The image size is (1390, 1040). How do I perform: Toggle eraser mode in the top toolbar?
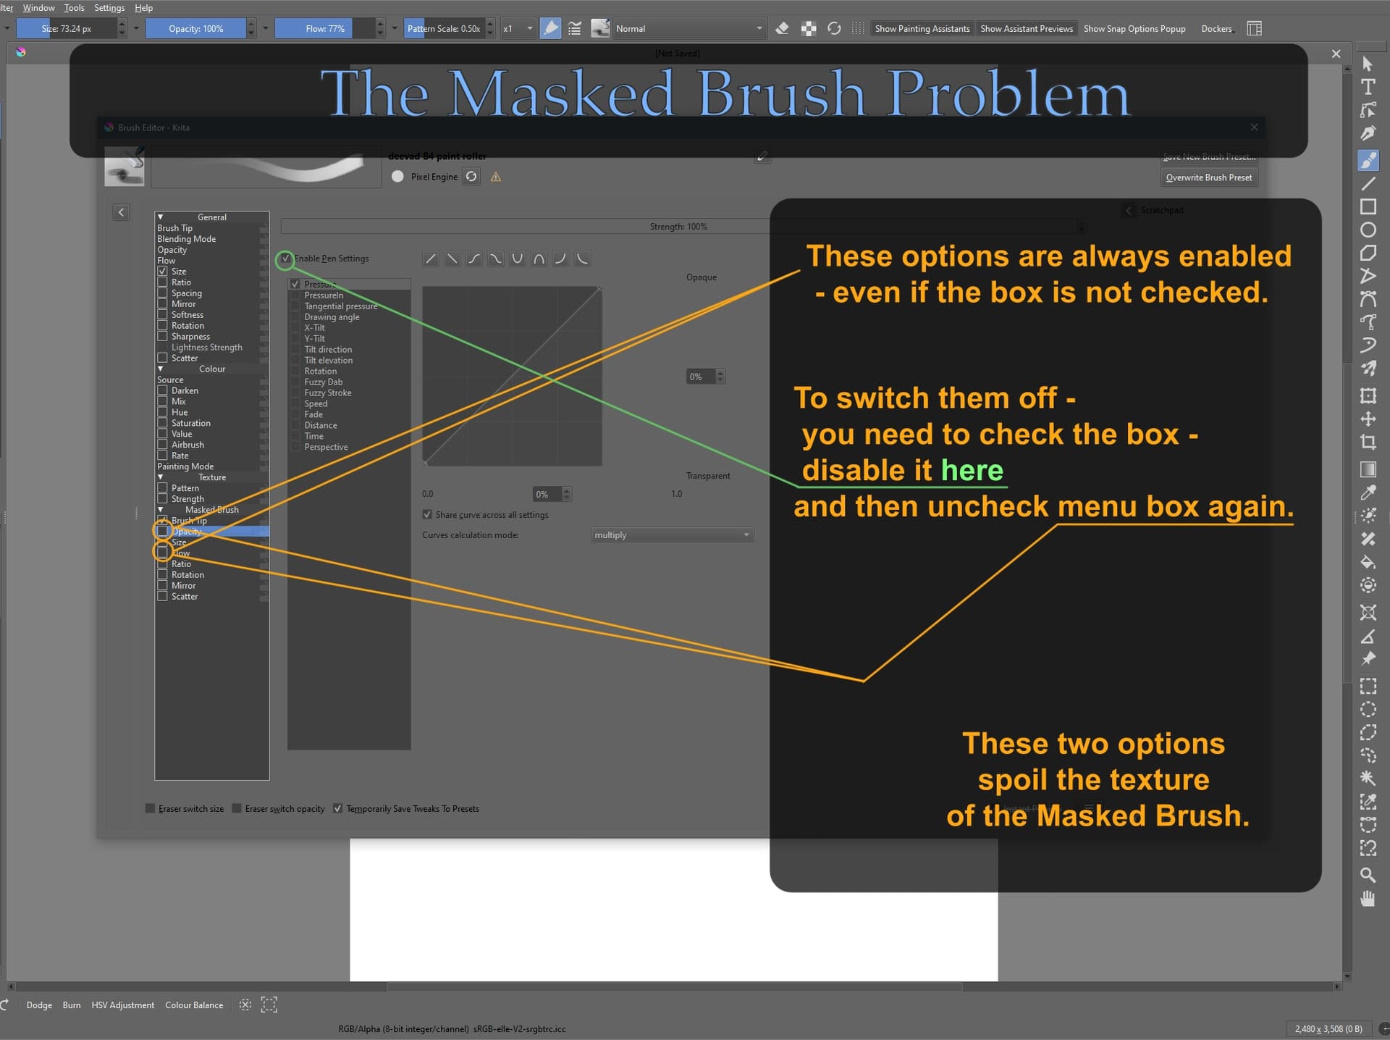(x=782, y=28)
